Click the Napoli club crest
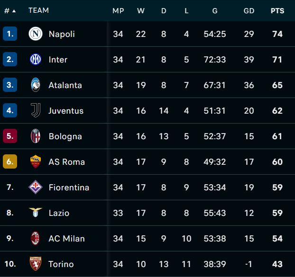The height and width of the screenshot is (277, 295). [36, 34]
